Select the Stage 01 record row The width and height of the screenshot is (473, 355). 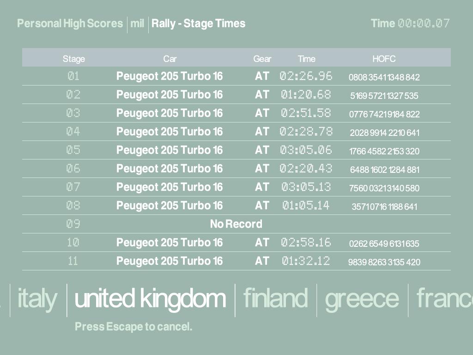coord(236,76)
